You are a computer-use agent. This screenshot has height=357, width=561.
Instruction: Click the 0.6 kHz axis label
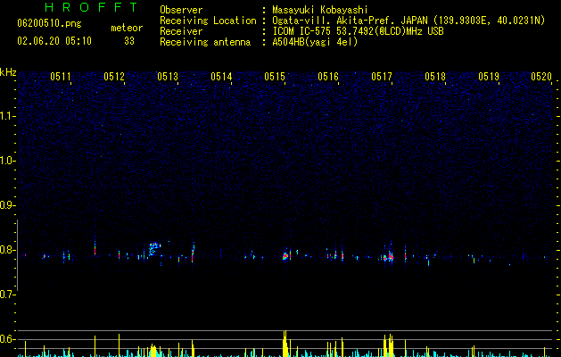pyautogui.click(x=8, y=339)
